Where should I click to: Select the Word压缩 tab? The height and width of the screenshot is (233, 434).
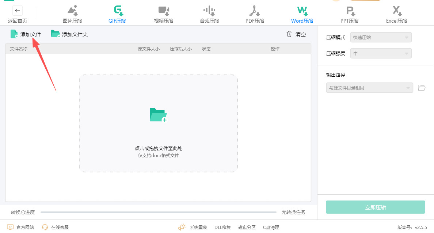point(302,14)
